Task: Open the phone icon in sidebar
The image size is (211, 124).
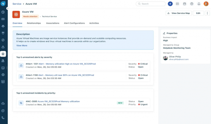Action: [x=3, y=118]
